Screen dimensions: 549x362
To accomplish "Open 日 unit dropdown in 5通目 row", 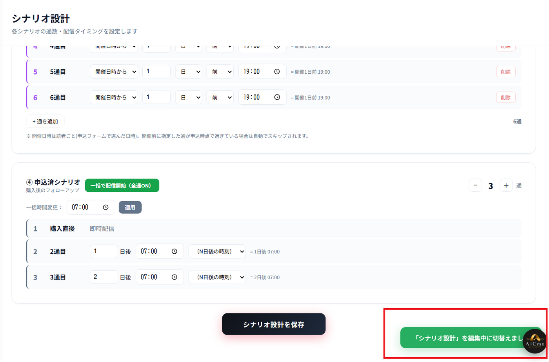I will [x=189, y=72].
